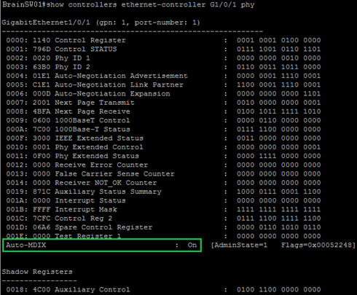Screen dimensions: 357x295
Task: Select the 'Auto-Negotiation Expansion' line
Action: coord(163,94)
